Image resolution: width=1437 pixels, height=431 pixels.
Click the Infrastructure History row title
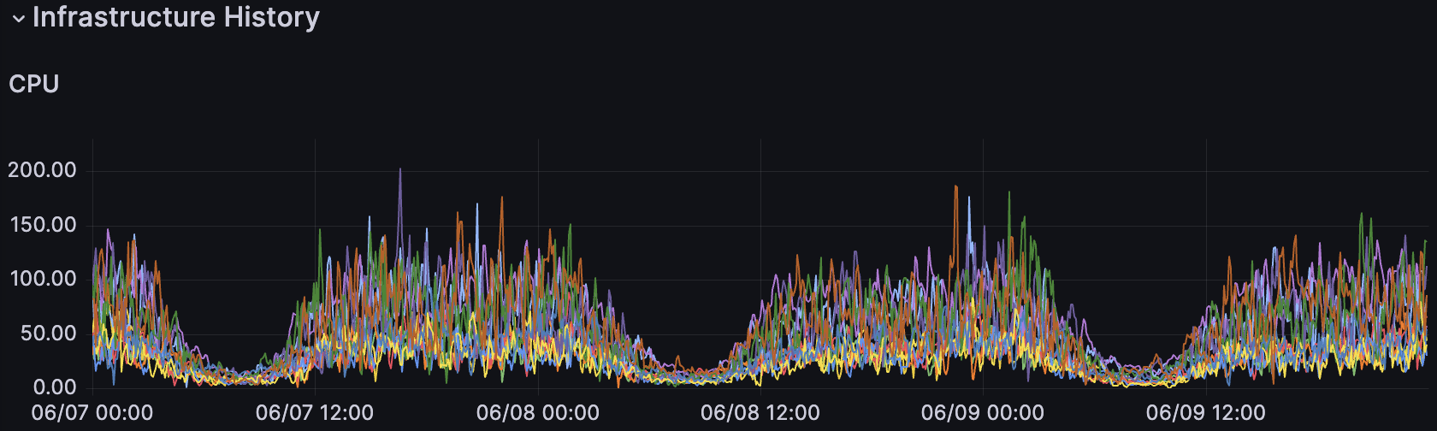(x=175, y=17)
